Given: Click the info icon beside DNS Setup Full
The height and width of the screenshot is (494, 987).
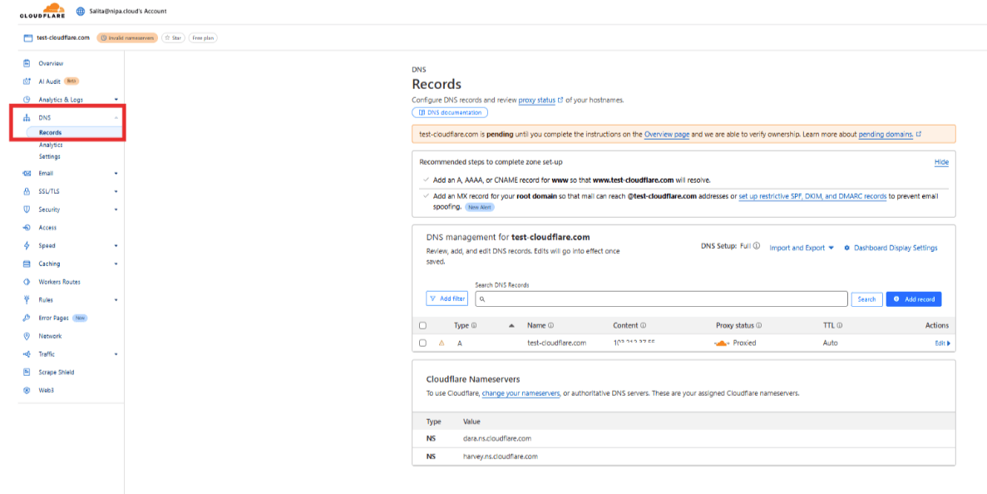Looking at the screenshot, I should [x=757, y=247].
